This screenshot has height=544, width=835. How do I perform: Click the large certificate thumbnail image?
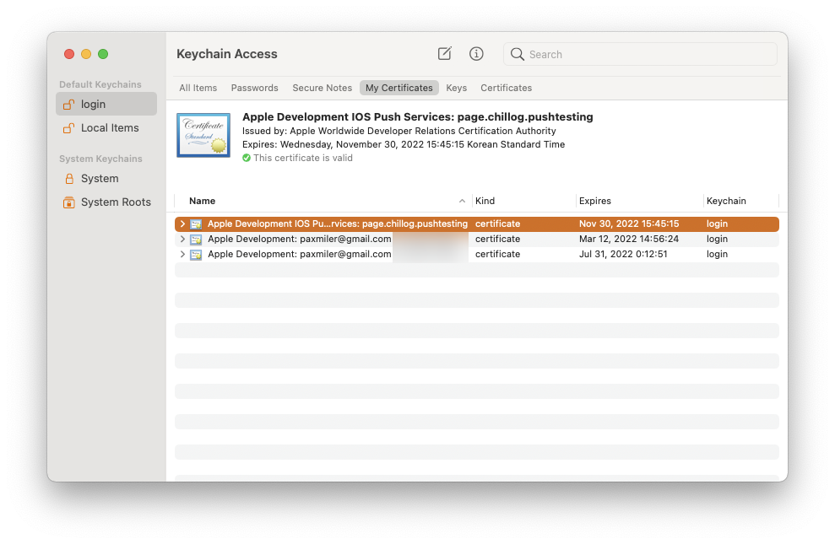tap(203, 135)
